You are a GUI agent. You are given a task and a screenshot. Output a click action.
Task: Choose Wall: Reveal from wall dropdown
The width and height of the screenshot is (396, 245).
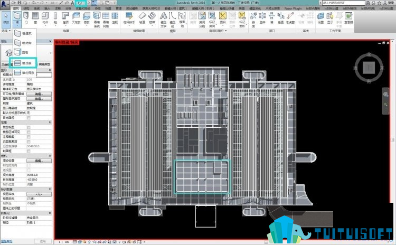click(24, 73)
